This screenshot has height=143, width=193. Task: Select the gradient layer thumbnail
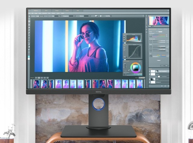(x=153, y=79)
